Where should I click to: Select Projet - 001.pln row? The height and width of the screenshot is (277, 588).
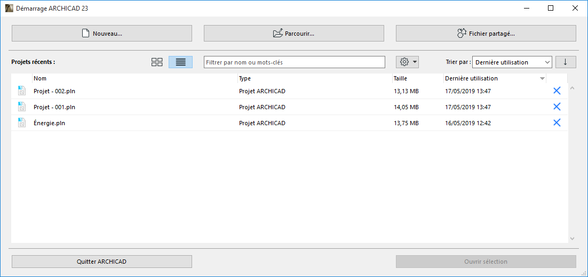pos(290,107)
